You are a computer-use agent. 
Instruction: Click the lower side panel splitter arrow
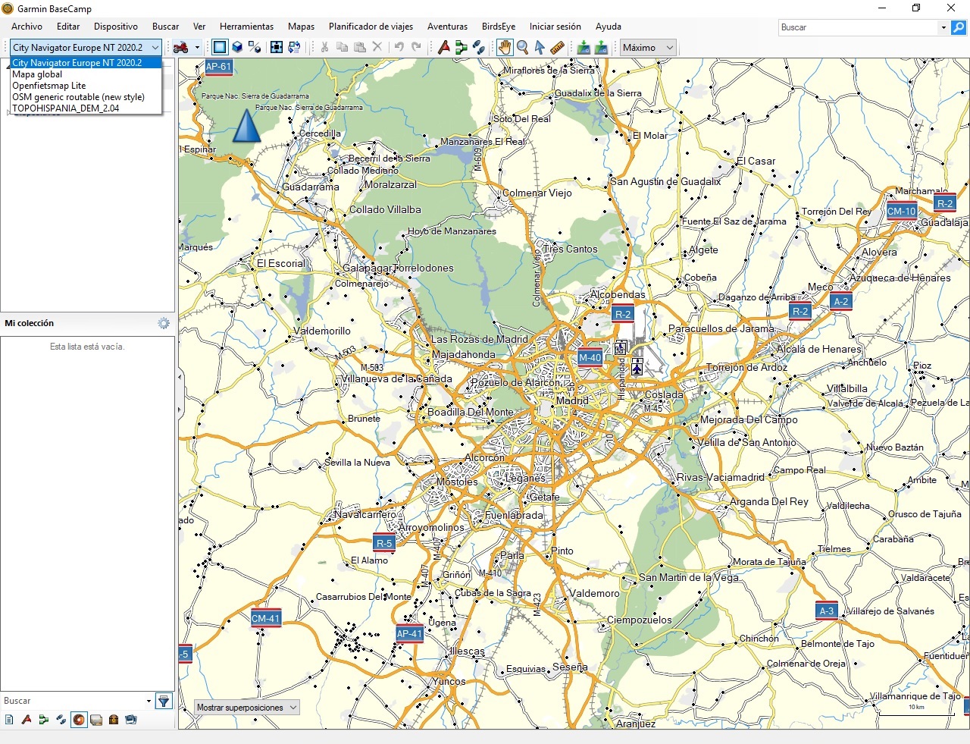pyautogui.click(x=180, y=410)
